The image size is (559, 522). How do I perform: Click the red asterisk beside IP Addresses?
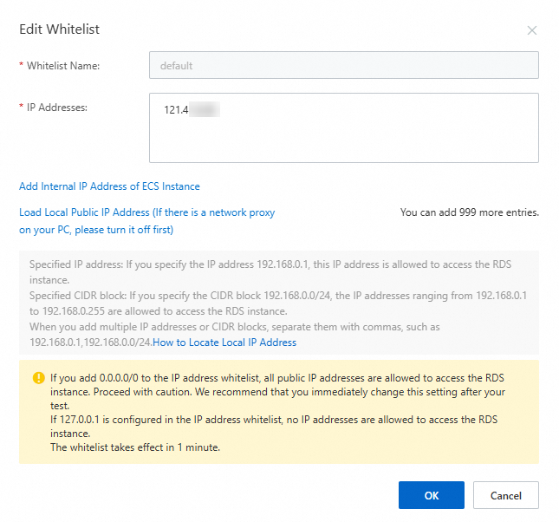(21, 108)
